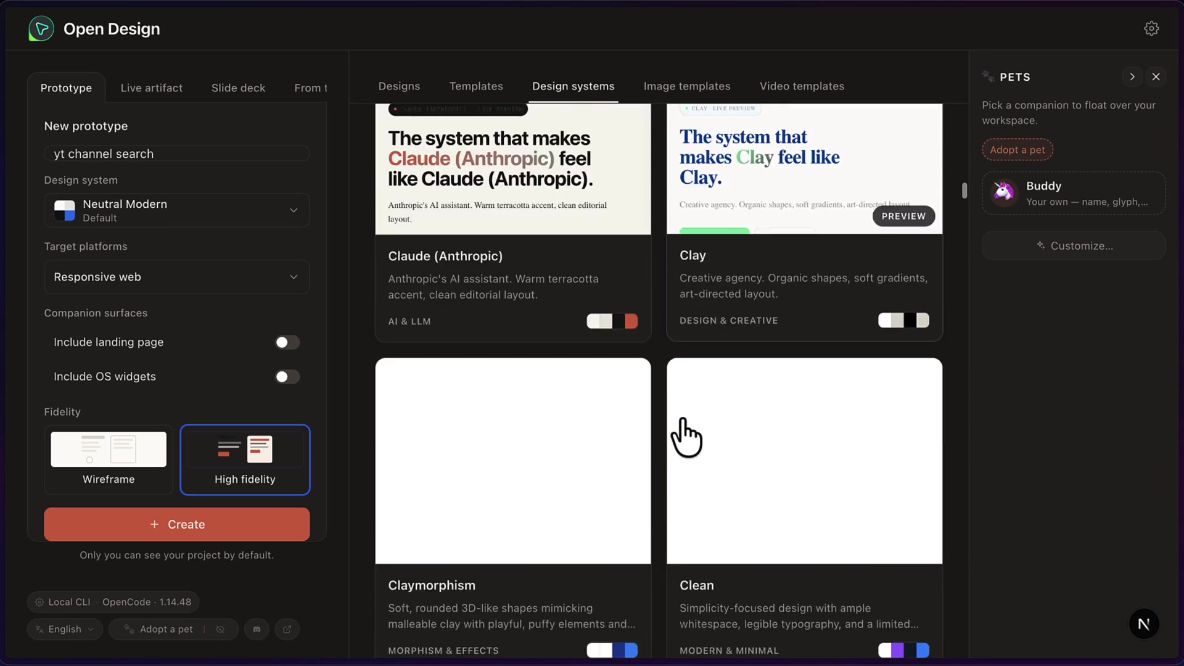Image resolution: width=1184 pixels, height=666 pixels.
Task: Click the MODERN & MINIMAL category label
Action: point(729,651)
